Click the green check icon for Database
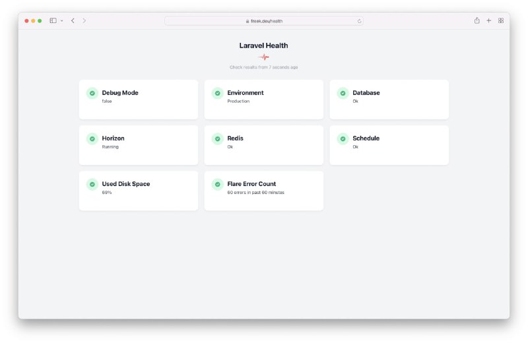528x343 pixels. [343, 93]
